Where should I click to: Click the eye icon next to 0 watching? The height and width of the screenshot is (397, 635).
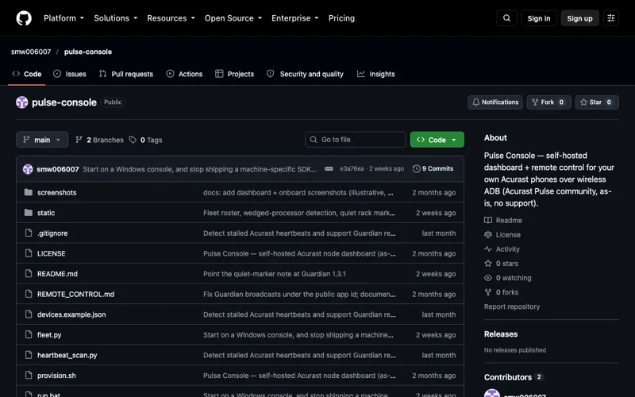[x=488, y=278]
